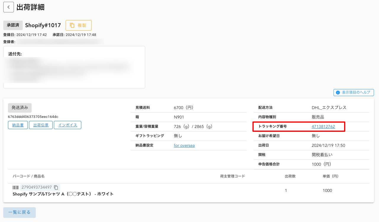Click the Shopify#1017 order title
Screen dimensions: 379x222
click(x=43, y=25)
